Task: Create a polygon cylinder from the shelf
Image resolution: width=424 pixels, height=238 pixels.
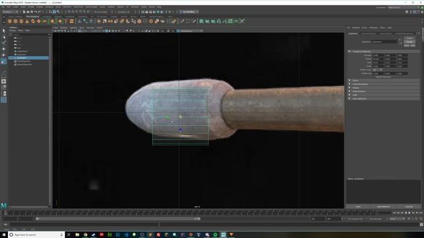Action: (21, 21)
